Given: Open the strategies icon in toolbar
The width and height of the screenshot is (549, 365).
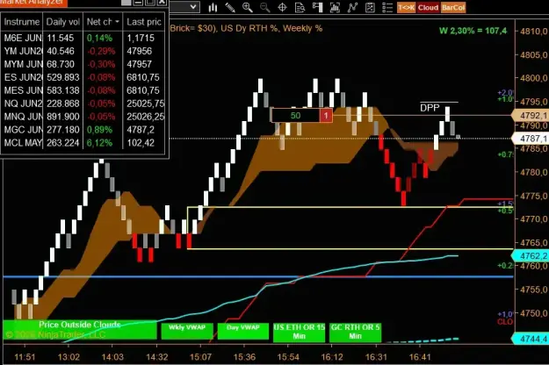Looking at the screenshot, I should [x=370, y=7].
